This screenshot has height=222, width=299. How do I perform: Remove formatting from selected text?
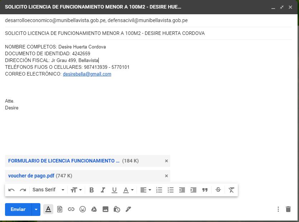pos(231,190)
